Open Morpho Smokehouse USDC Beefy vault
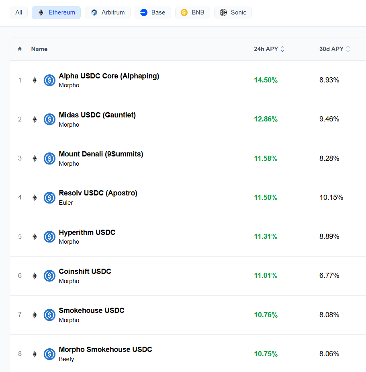Image resolution: width=366 pixels, height=372 pixels. [x=105, y=350]
